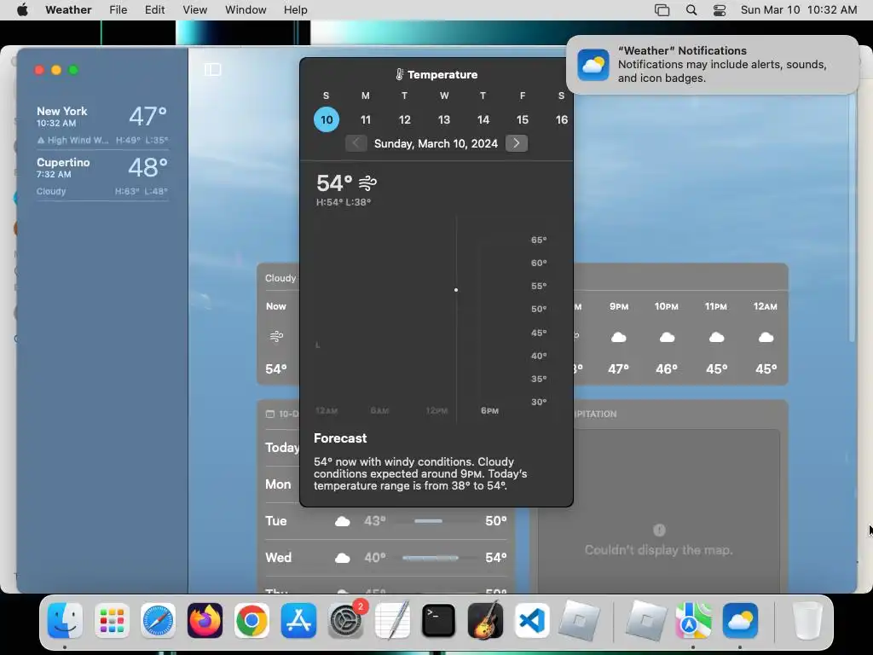Open the File menu

tap(118, 10)
